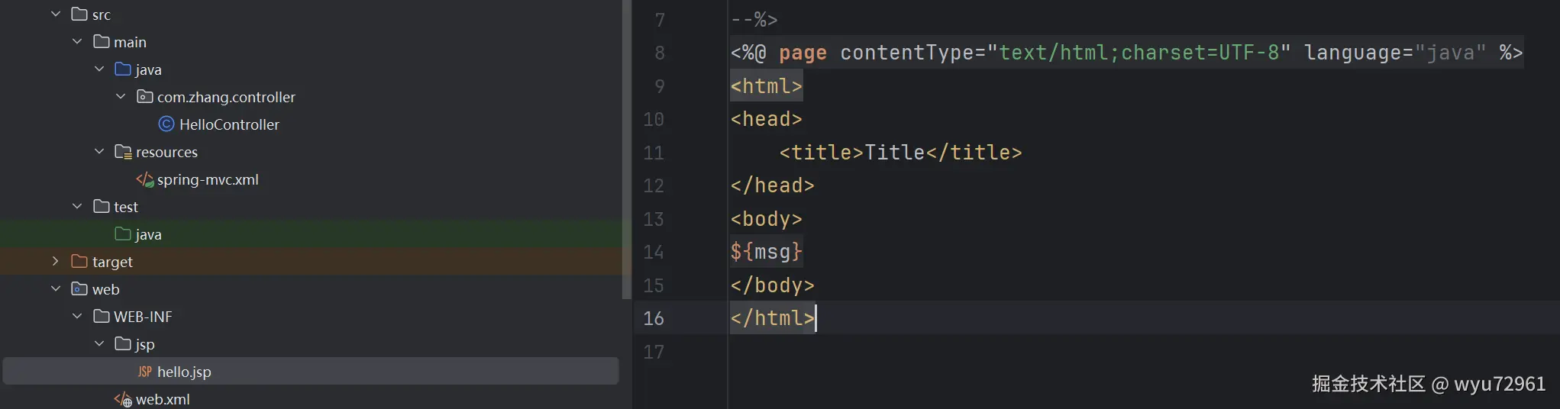Image resolution: width=1560 pixels, height=409 pixels.
Task: Click the JSP icon beside hello.jsp
Action: point(144,372)
